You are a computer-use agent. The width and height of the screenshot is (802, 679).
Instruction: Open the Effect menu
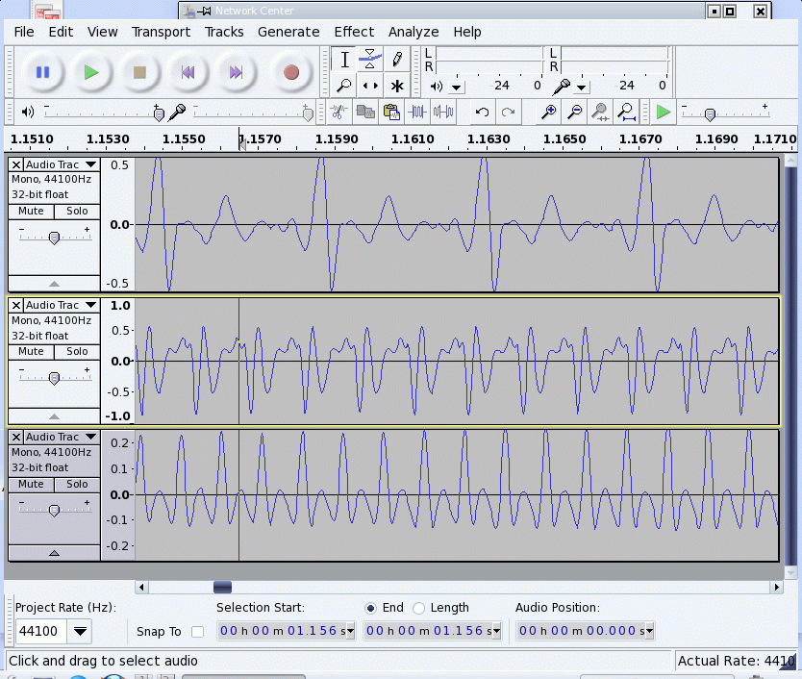pyautogui.click(x=354, y=32)
